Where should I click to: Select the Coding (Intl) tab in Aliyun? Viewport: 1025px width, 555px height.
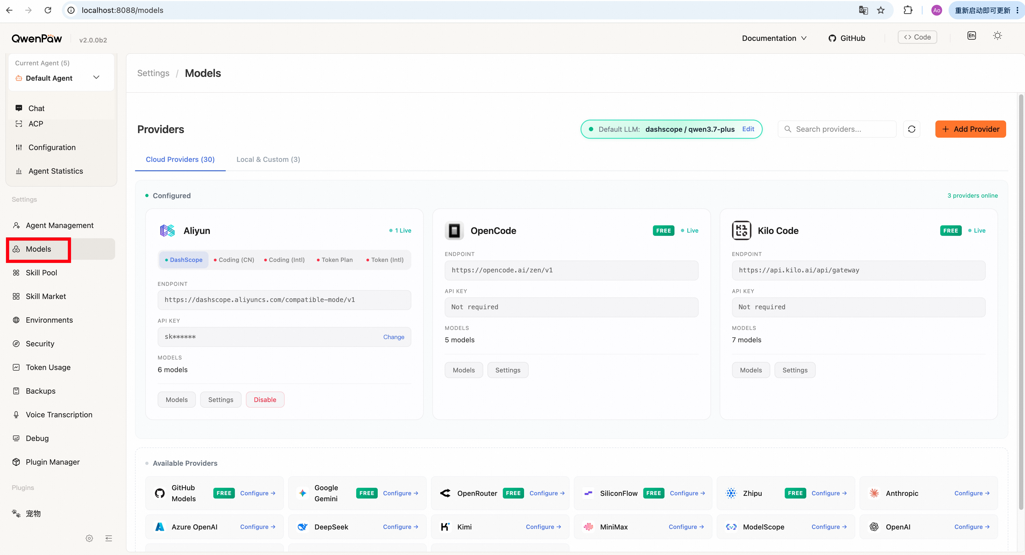pos(285,259)
